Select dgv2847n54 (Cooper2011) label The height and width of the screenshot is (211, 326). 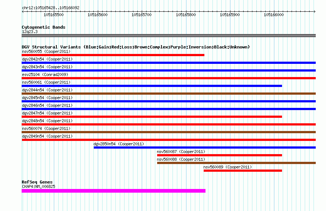pos(47,113)
